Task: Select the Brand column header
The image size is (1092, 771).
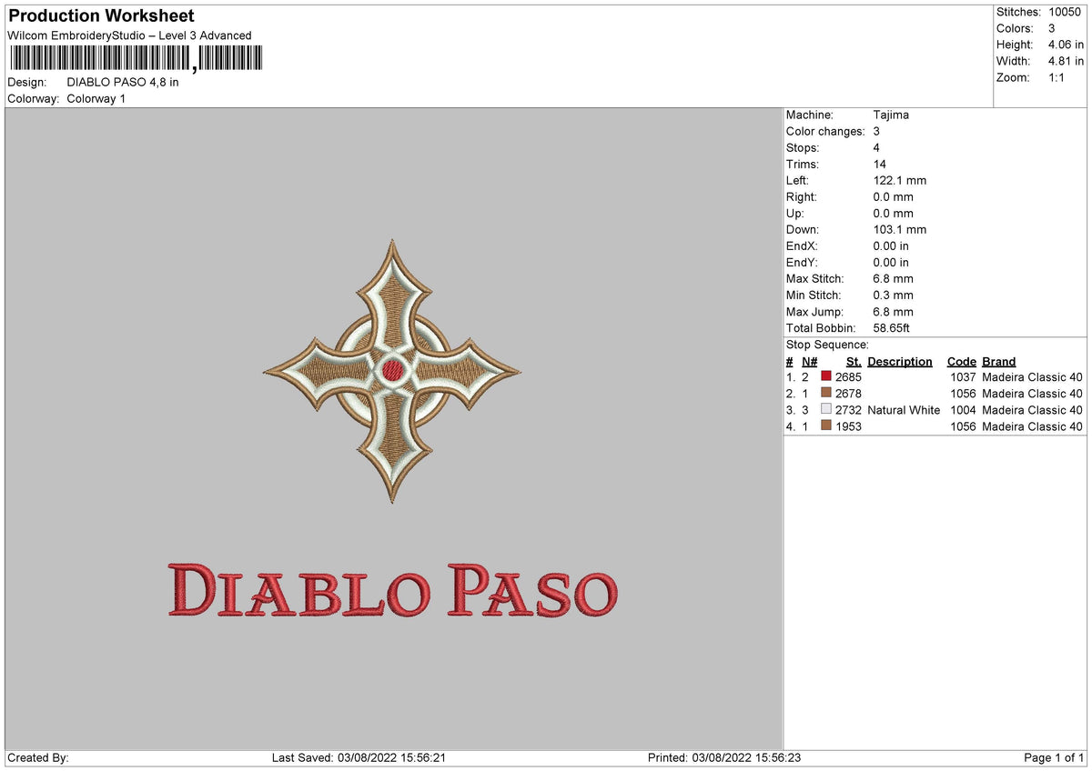Action: click(998, 361)
